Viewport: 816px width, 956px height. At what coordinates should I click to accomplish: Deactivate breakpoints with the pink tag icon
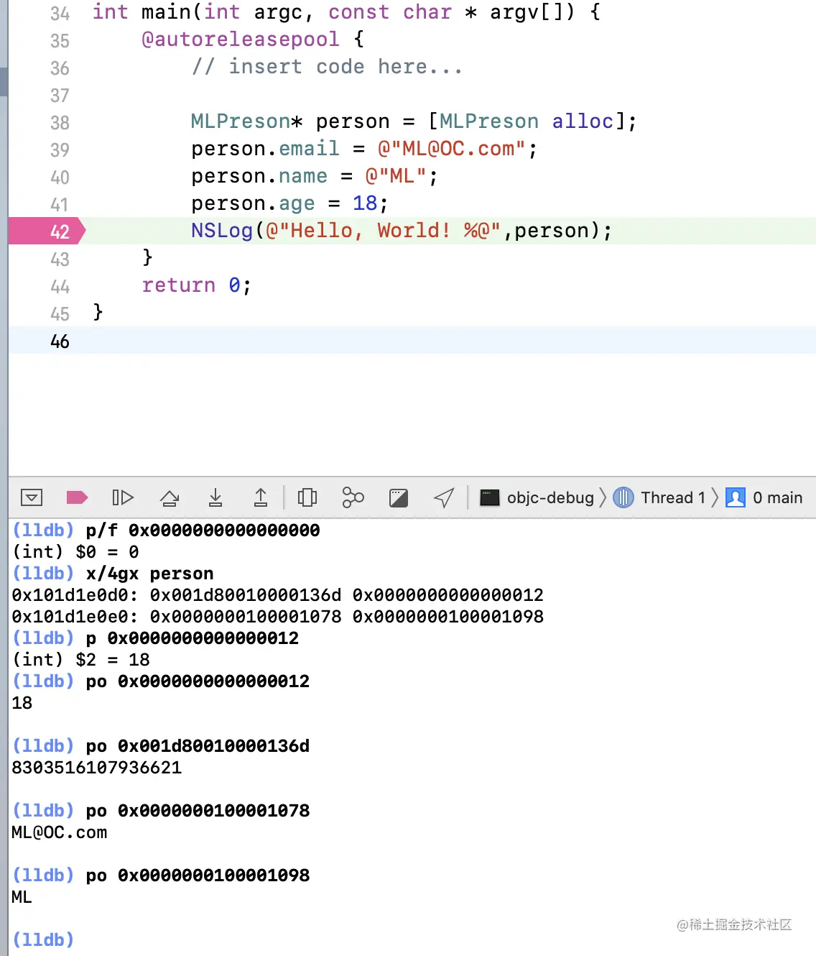[77, 497]
